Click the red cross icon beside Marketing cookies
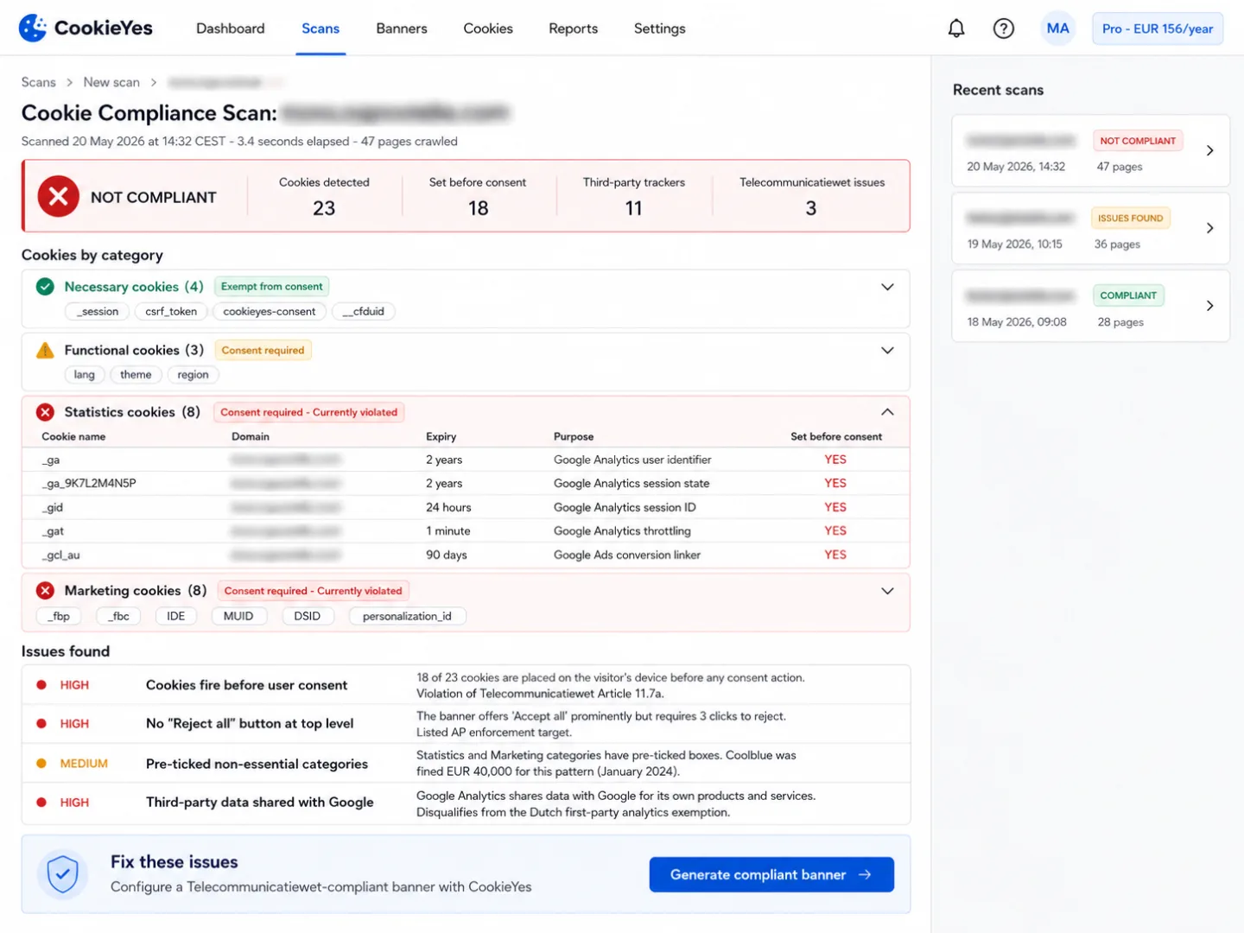The height and width of the screenshot is (933, 1244). click(x=45, y=591)
